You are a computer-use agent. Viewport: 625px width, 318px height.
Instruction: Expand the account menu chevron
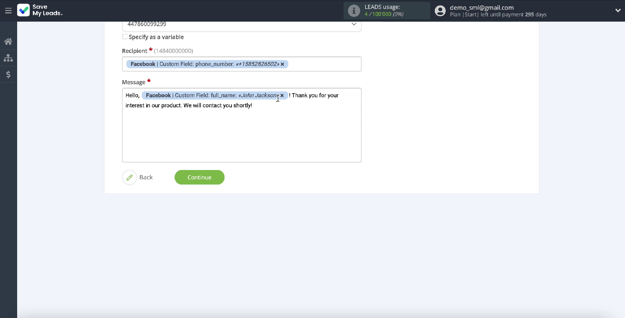[618, 10]
